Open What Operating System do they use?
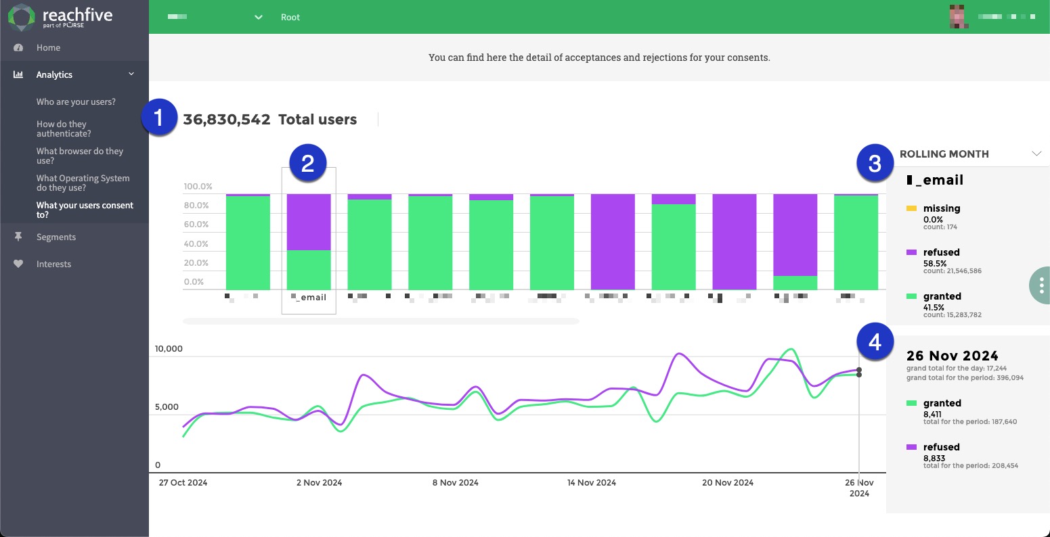 point(83,183)
